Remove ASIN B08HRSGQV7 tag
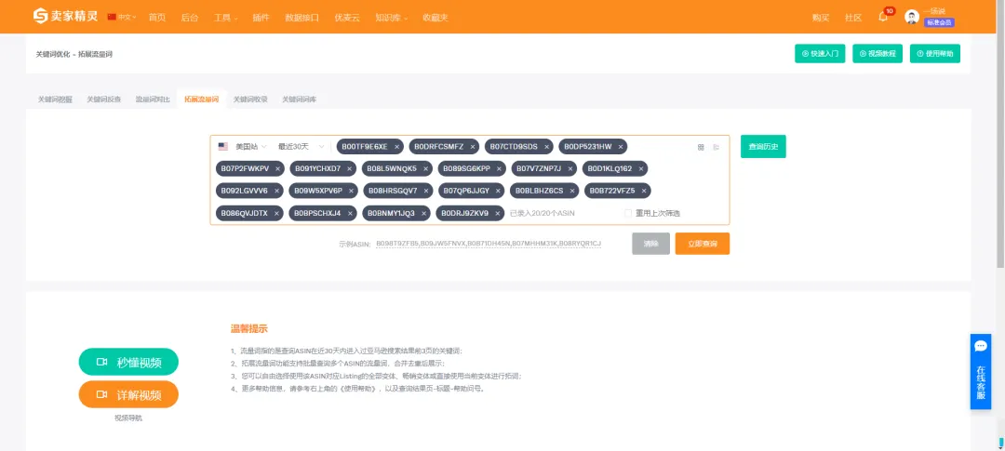 coord(425,191)
